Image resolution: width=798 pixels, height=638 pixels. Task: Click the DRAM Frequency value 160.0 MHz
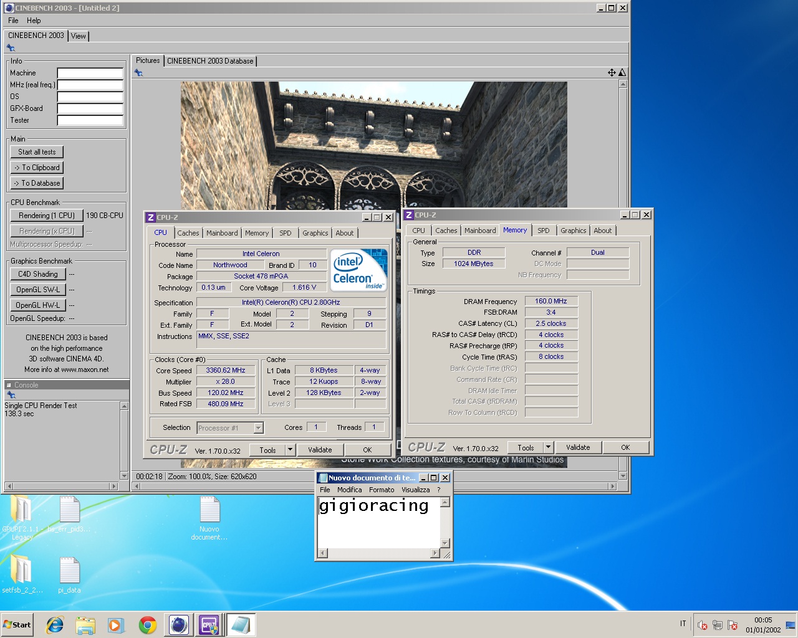551,301
